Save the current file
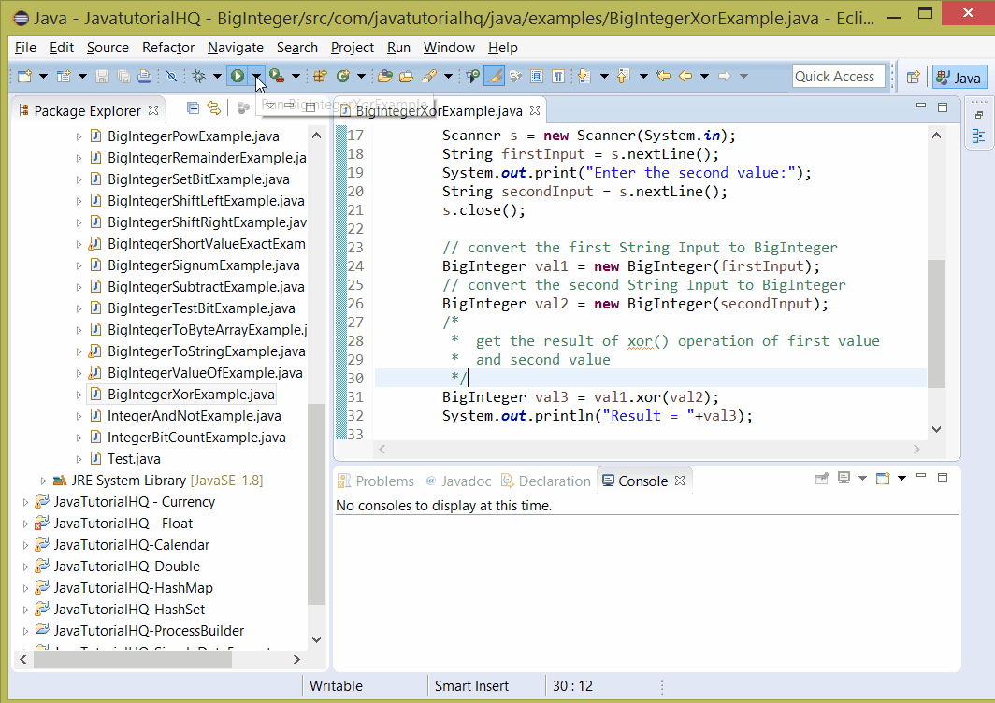The width and height of the screenshot is (995, 703). point(101,75)
